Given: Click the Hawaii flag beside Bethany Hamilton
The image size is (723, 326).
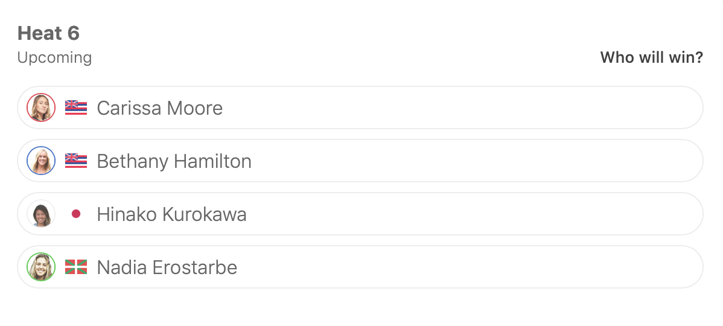Looking at the screenshot, I should (76, 161).
